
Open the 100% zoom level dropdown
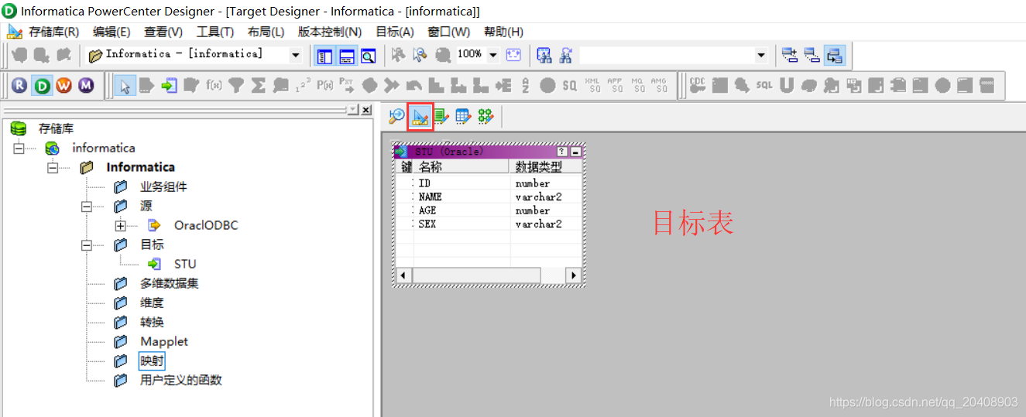click(492, 55)
